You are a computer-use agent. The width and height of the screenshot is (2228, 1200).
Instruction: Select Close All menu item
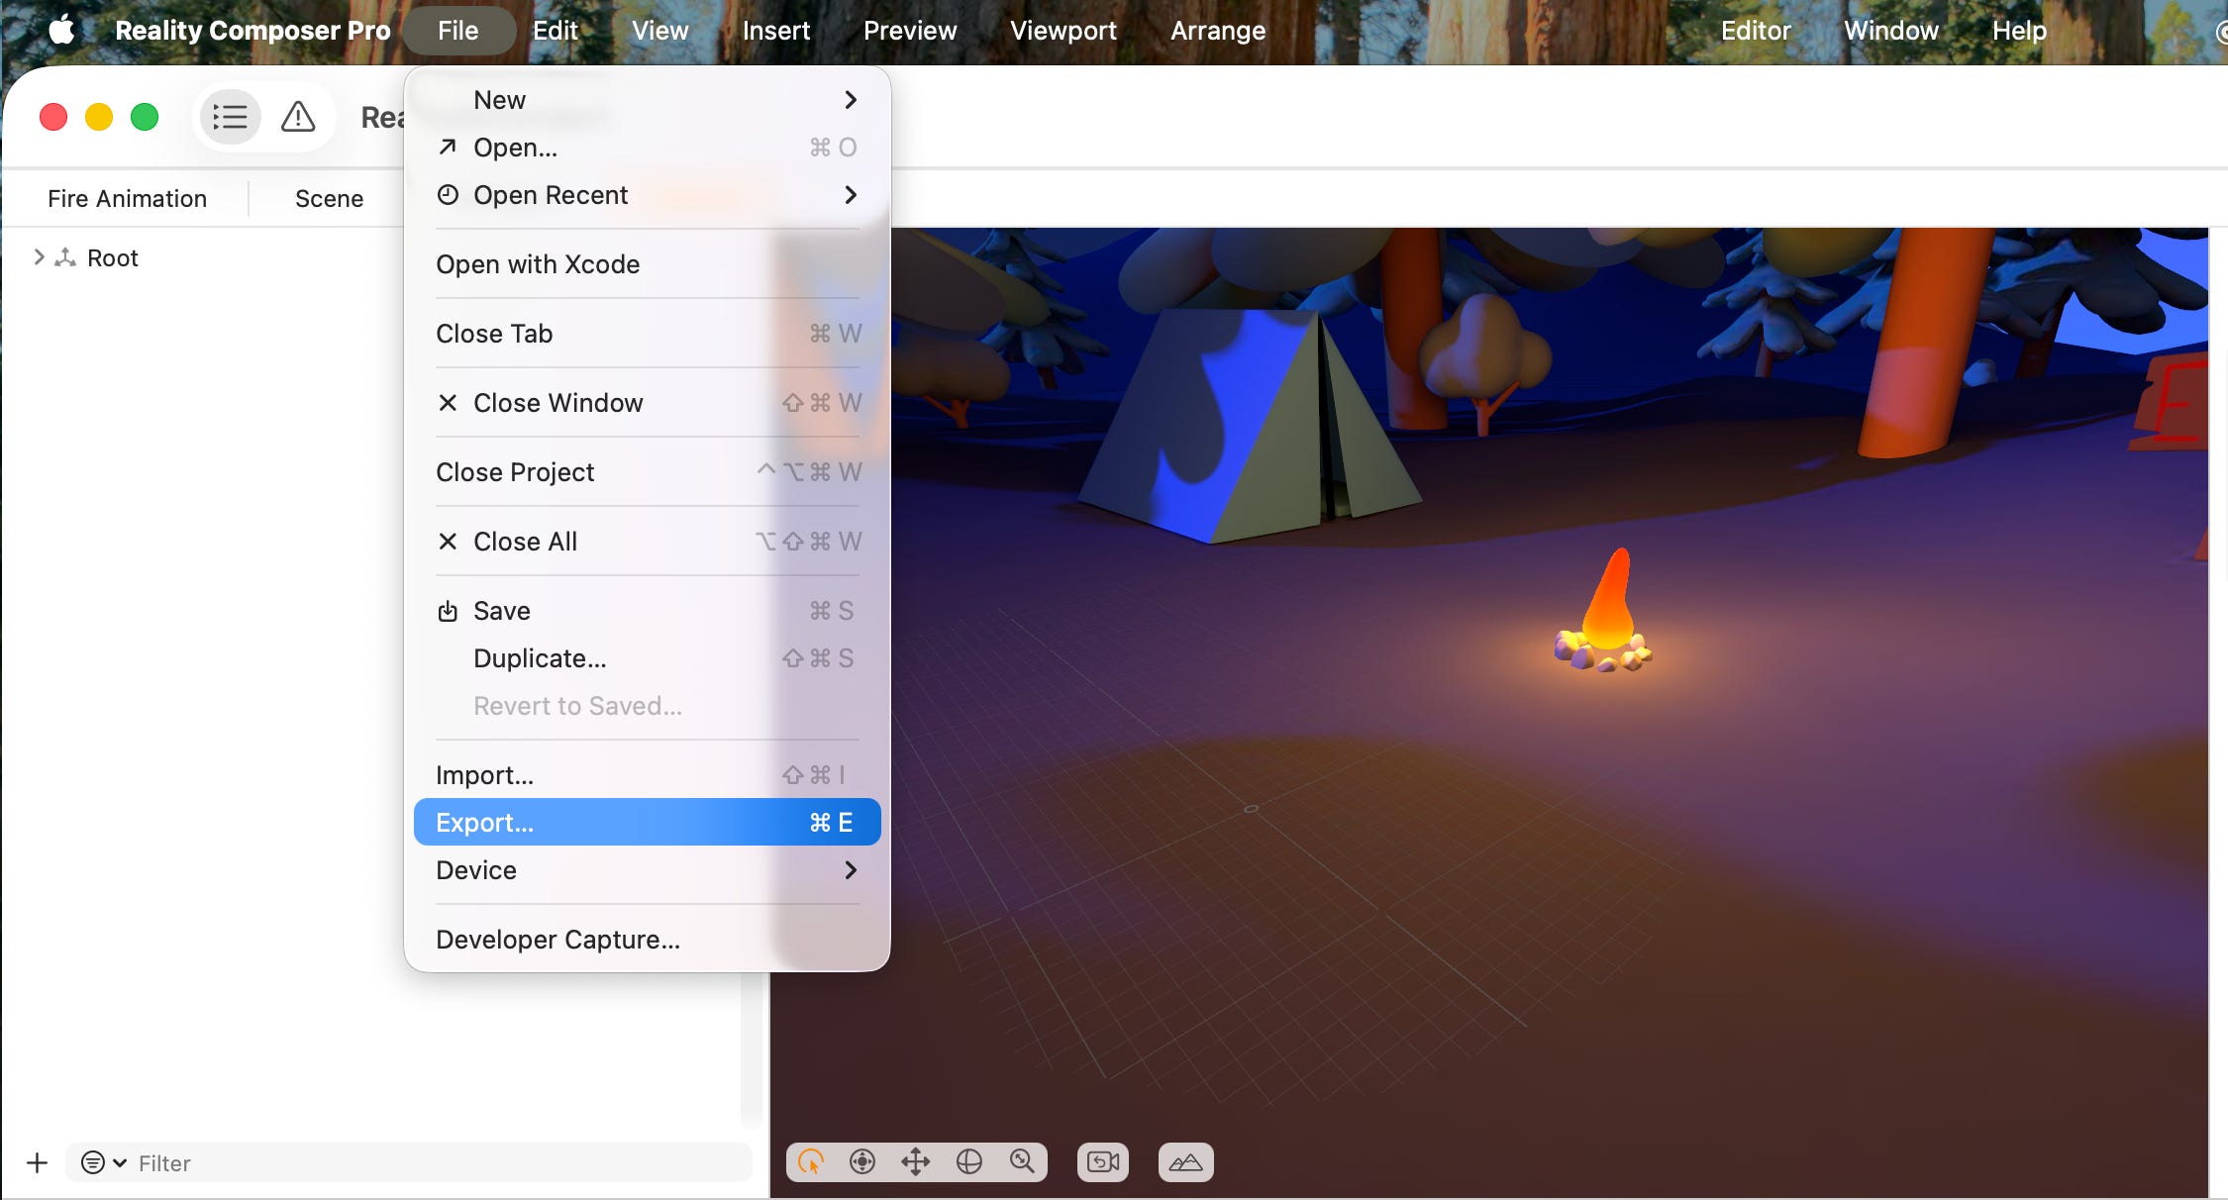click(648, 542)
